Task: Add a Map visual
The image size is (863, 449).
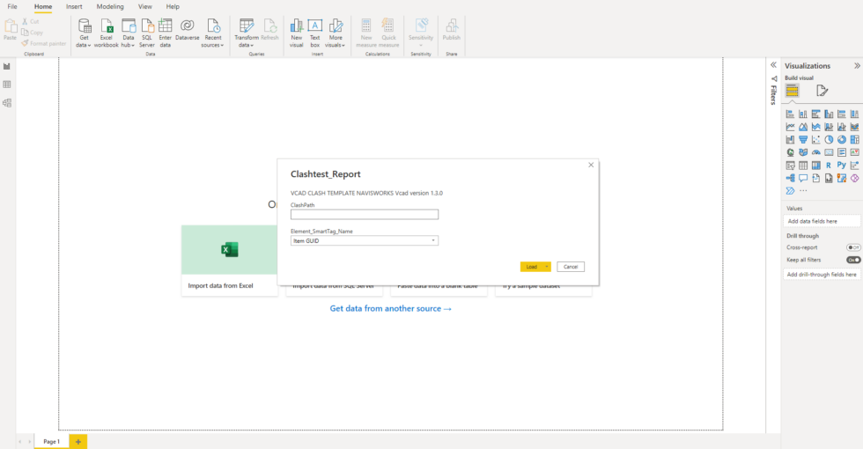Action: (791, 152)
